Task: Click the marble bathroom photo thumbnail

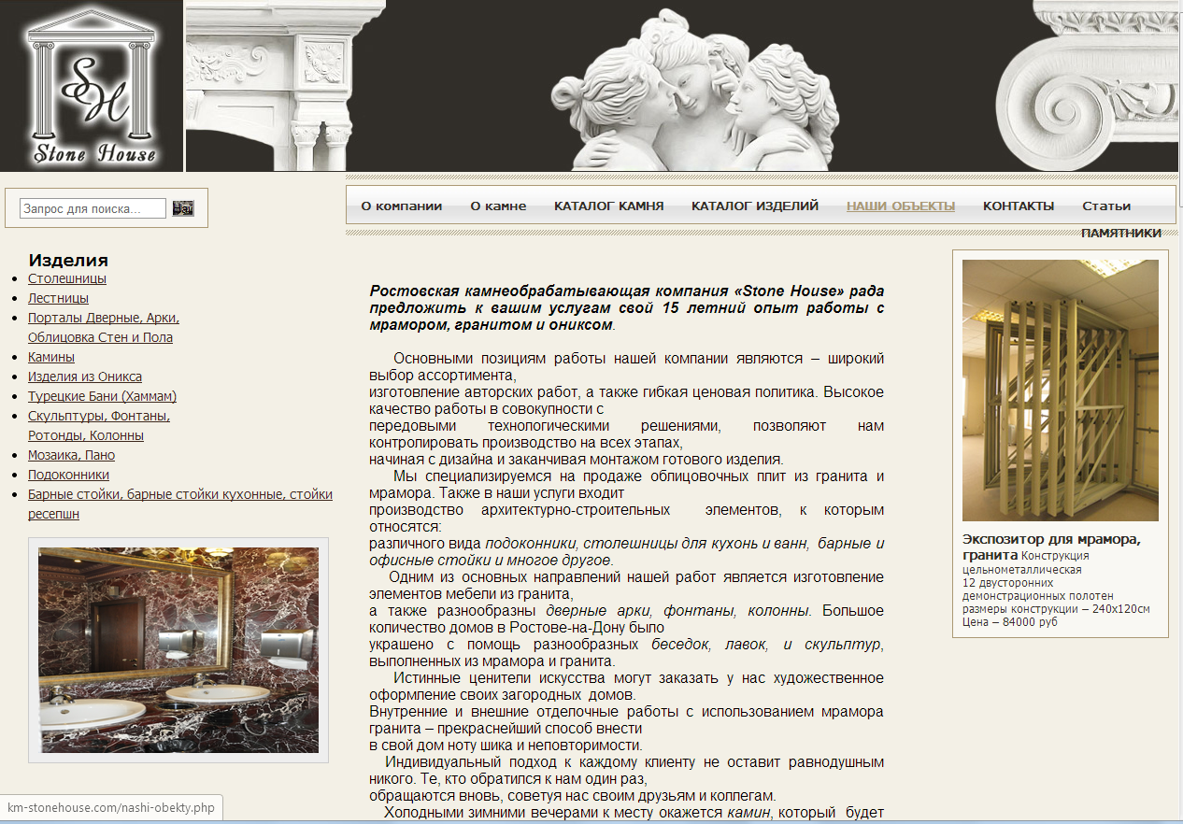Action: (178, 649)
